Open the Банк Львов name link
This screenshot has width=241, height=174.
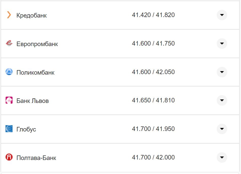(33, 101)
